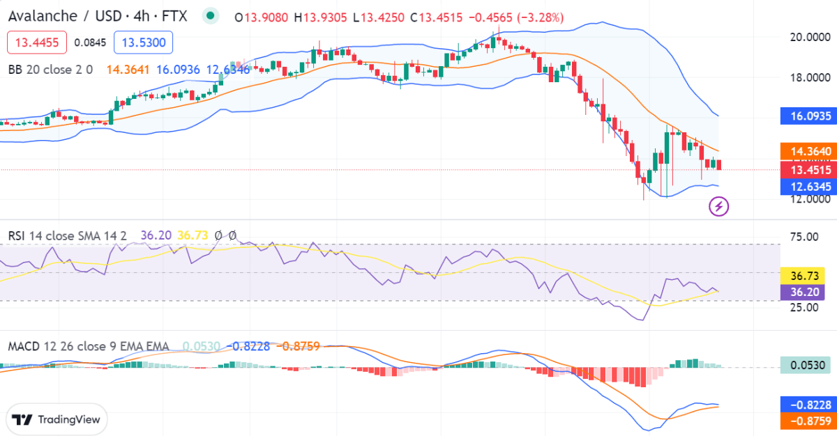837x436 pixels.
Task: Click the orange 14.3641 BB legend value
Action: 128,70
